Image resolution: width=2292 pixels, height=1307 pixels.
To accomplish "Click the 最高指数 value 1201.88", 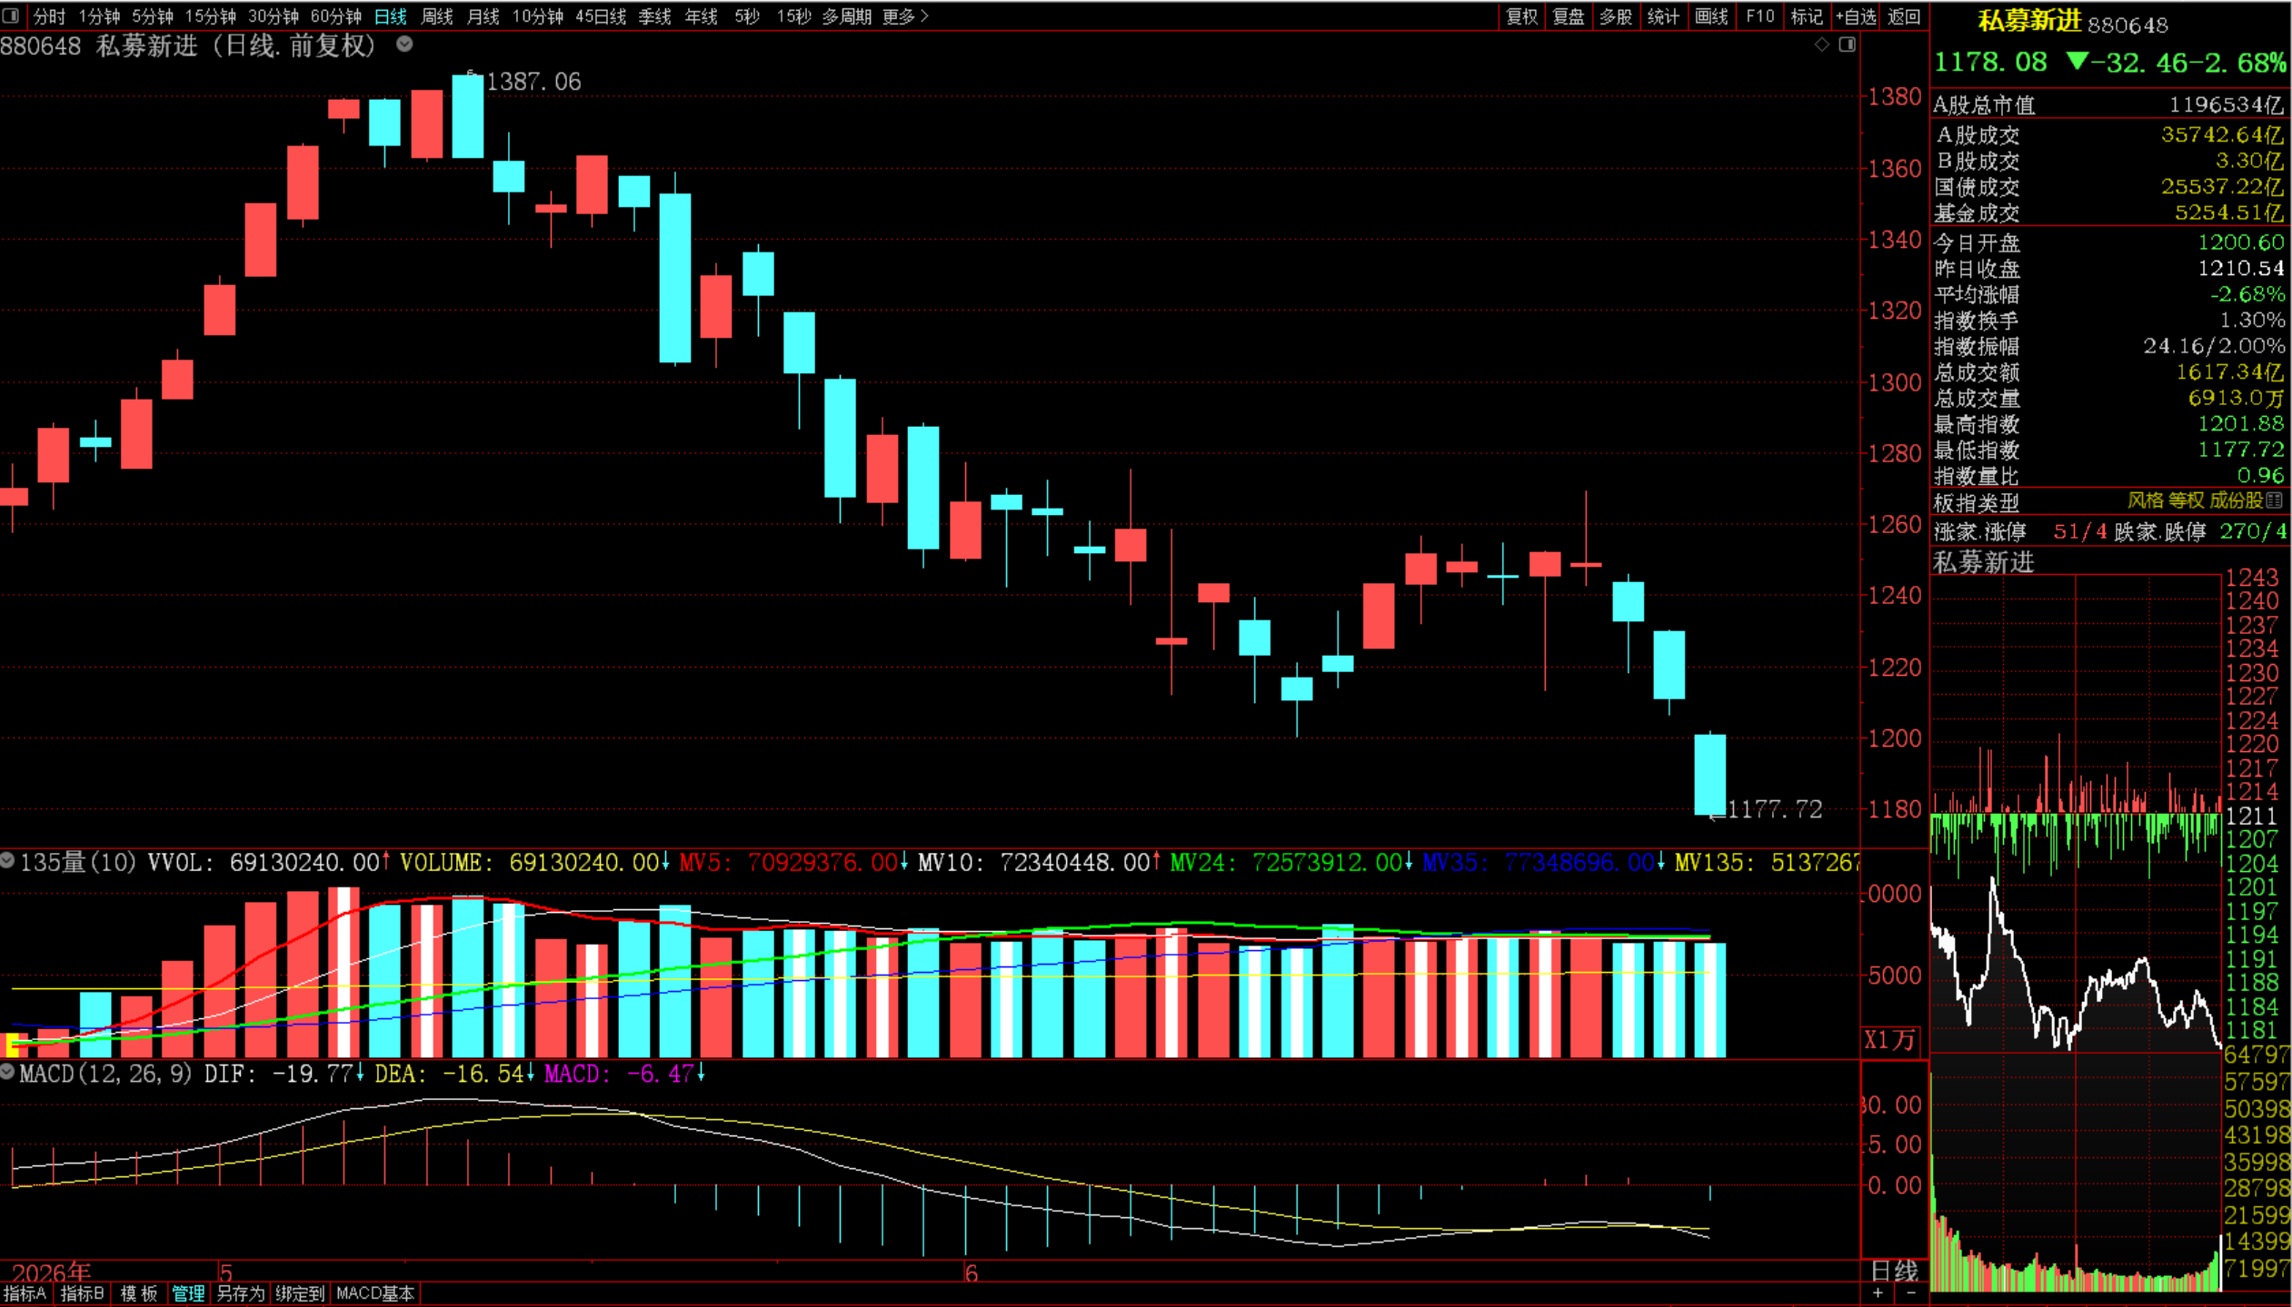I will (2240, 424).
